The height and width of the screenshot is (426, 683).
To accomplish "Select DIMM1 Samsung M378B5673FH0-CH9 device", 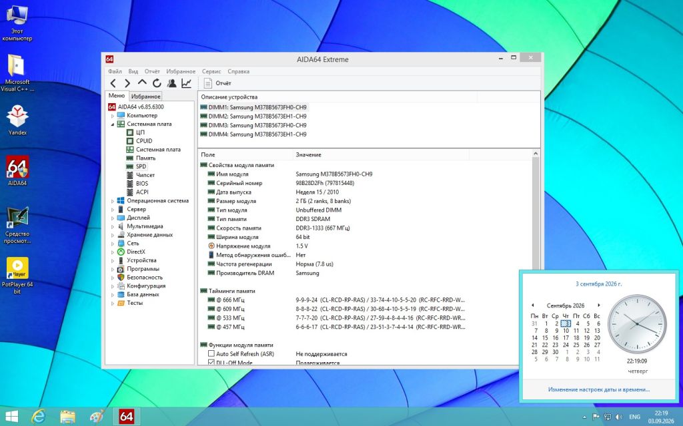I will (257, 107).
